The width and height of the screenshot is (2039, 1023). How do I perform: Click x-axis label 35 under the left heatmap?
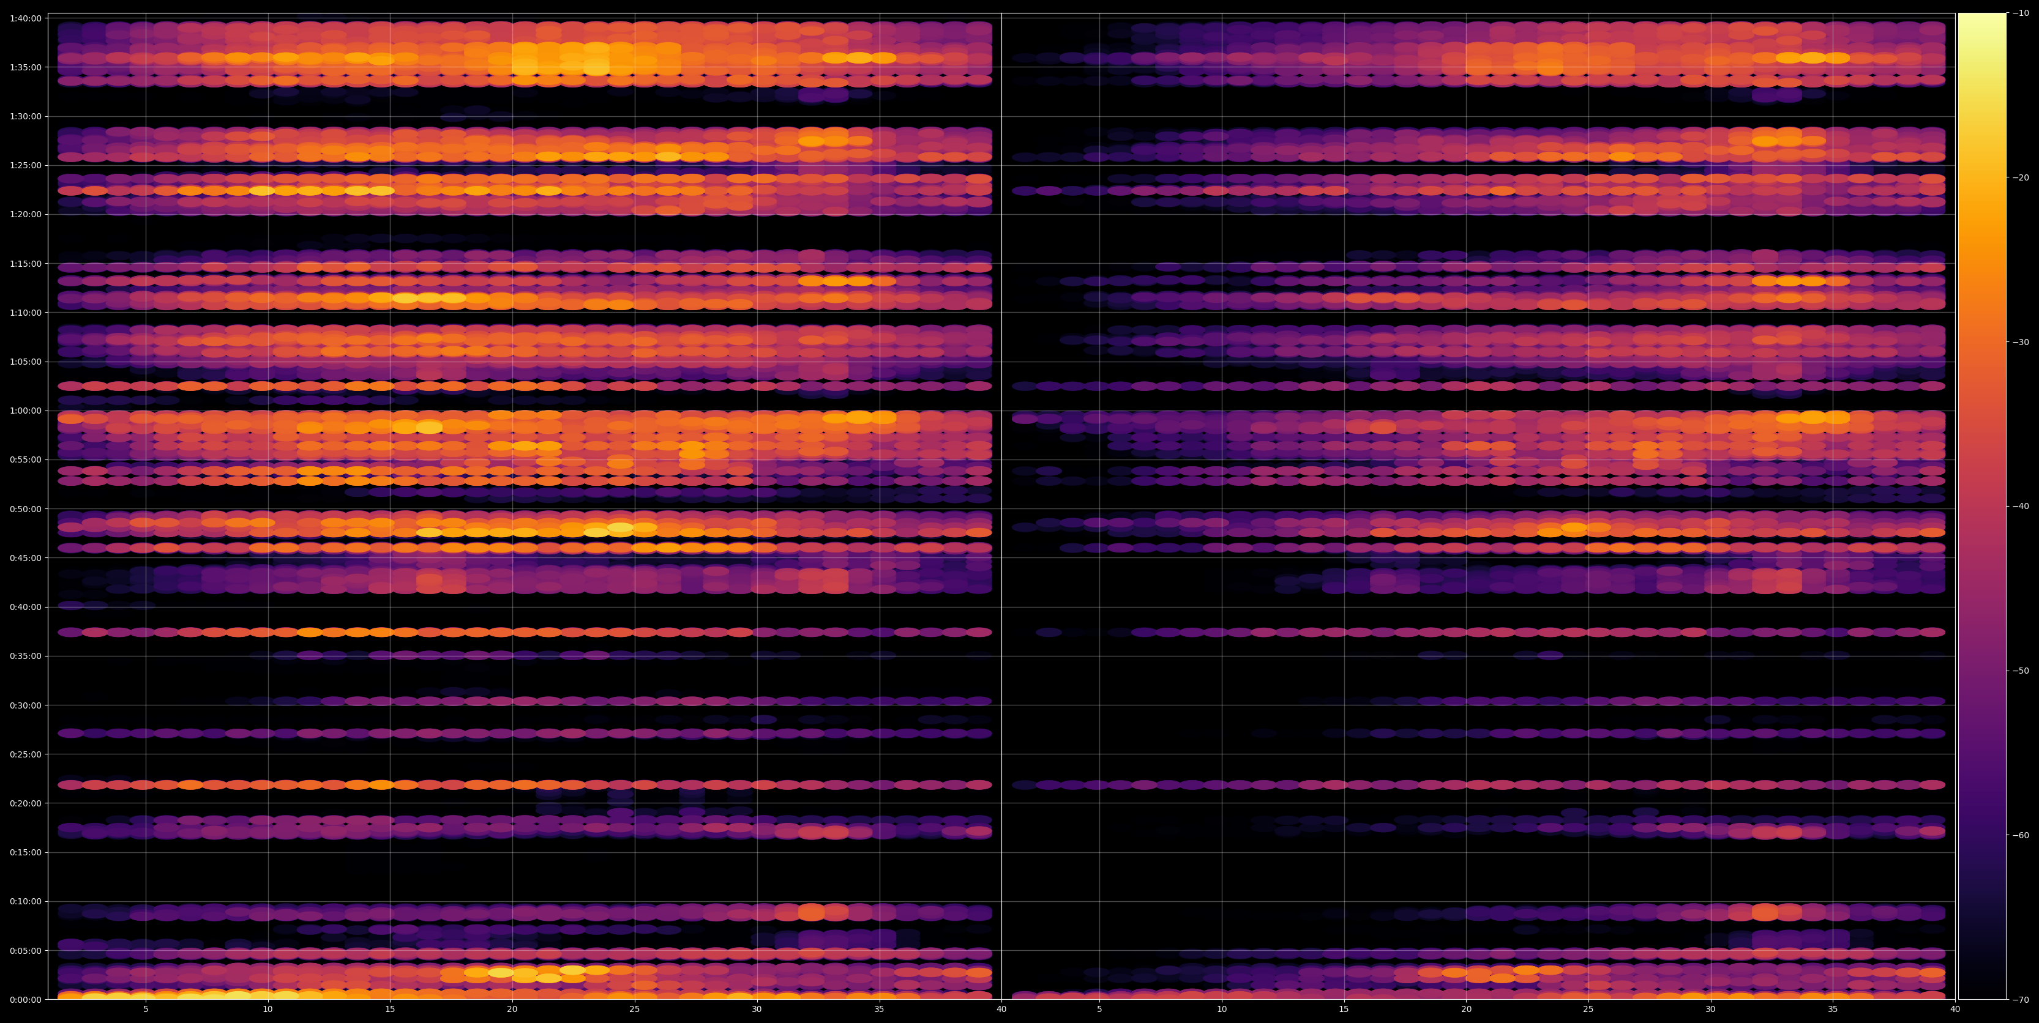coord(880,1010)
